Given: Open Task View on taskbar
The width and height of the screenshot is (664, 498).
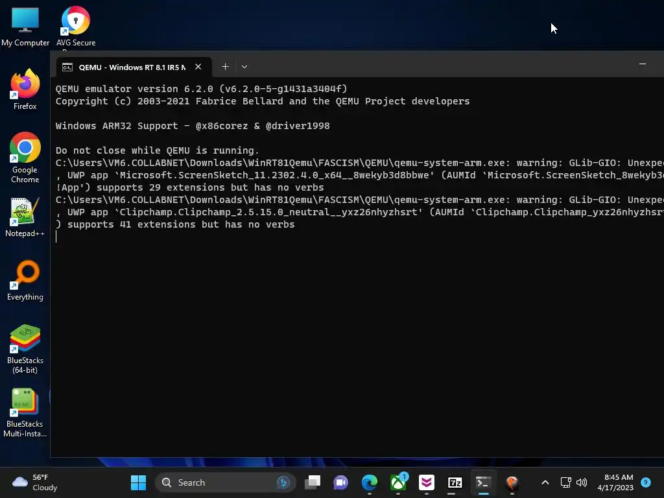Looking at the screenshot, I should 313,482.
